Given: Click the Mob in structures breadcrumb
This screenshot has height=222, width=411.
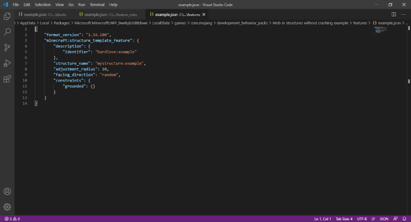Looking at the screenshot, I should pos(311,23).
